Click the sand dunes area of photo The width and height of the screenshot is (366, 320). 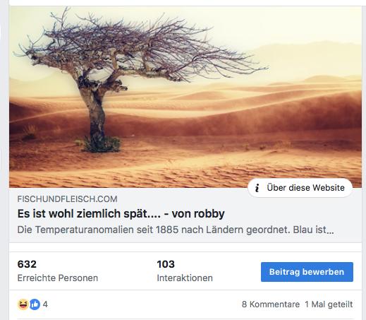point(235,141)
